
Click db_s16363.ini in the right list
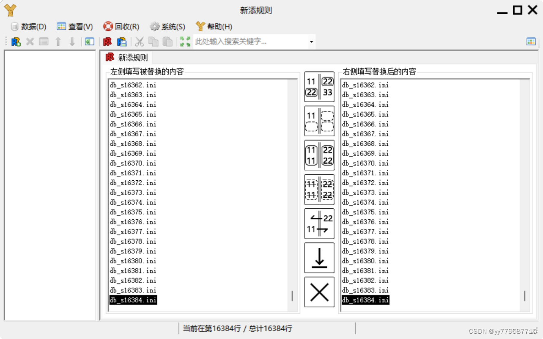pos(365,95)
